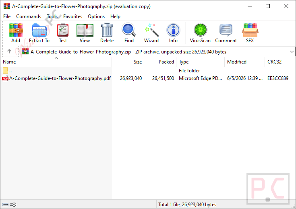Image resolution: width=296 pixels, height=209 pixels.
Task: Sort by the Modified column header
Action: click(x=245, y=62)
